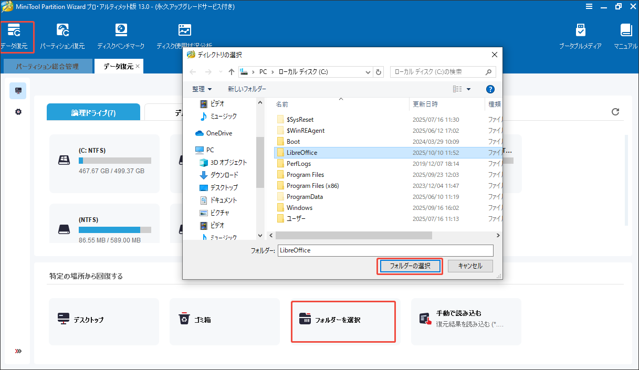639x370 pixels.
Task: Select ダウンロード in the navigation tree
Action: tap(219, 175)
